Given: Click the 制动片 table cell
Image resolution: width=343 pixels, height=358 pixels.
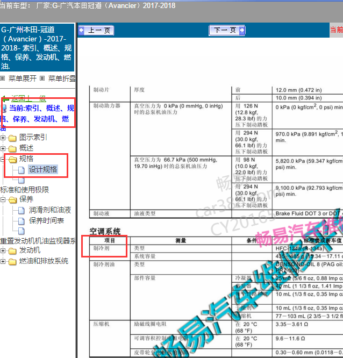Looking at the screenshot, I should click(102, 90).
